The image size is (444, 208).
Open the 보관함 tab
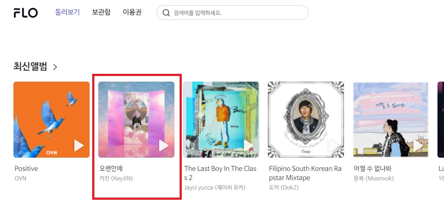pyautogui.click(x=101, y=12)
